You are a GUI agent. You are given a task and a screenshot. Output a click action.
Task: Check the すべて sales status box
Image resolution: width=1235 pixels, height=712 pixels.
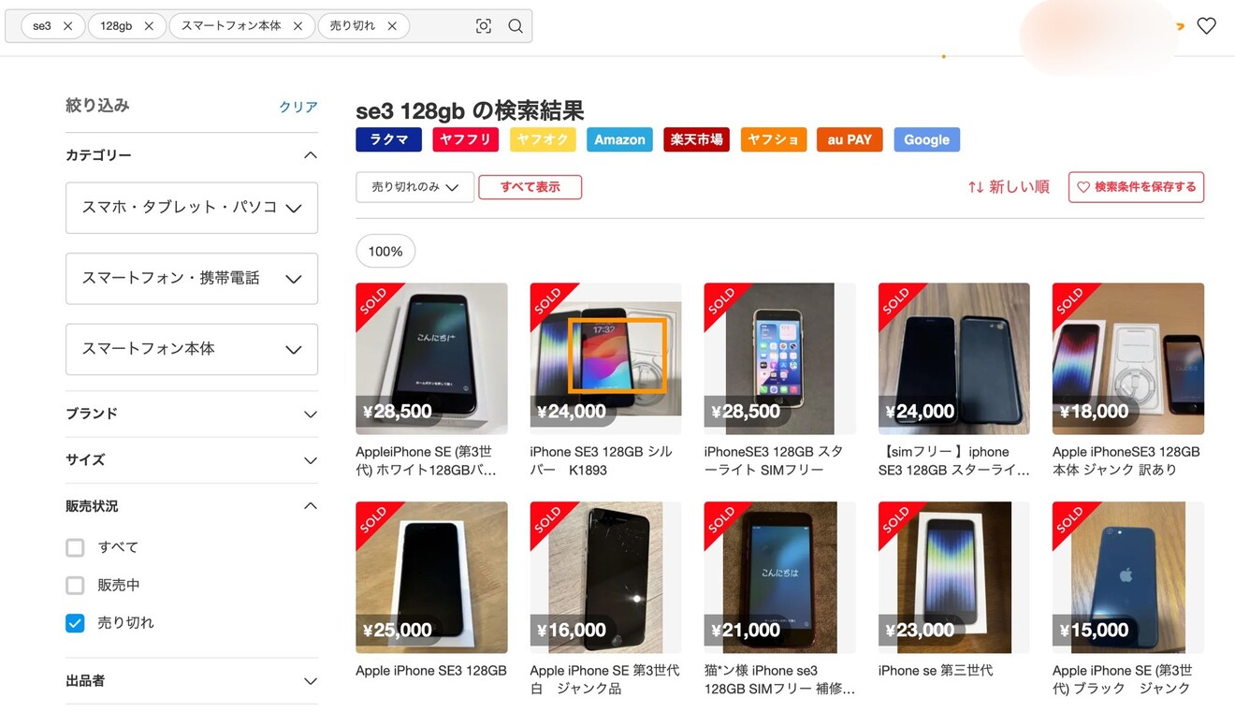pos(75,547)
